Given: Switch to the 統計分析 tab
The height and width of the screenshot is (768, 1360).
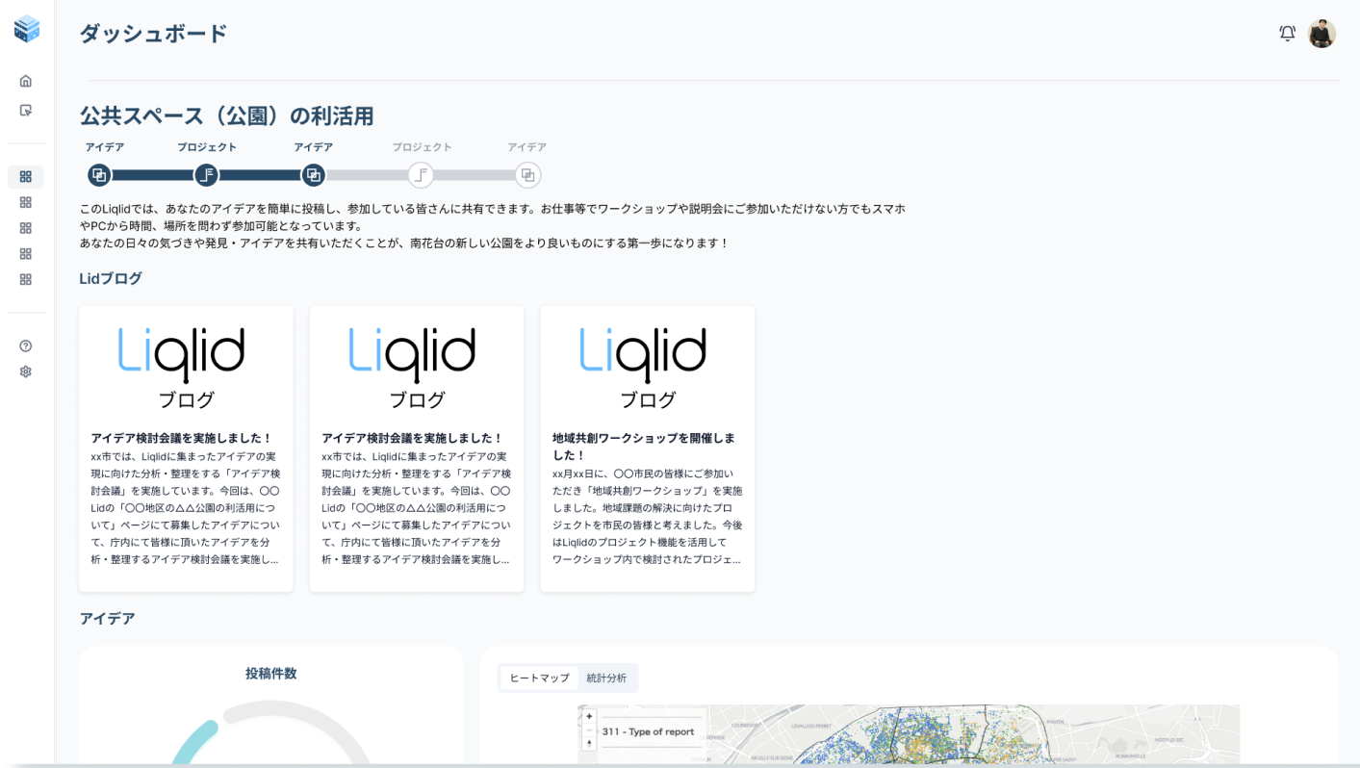Looking at the screenshot, I should click(606, 678).
